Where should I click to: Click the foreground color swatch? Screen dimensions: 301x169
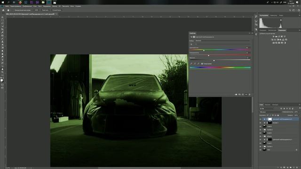coord(1,80)
